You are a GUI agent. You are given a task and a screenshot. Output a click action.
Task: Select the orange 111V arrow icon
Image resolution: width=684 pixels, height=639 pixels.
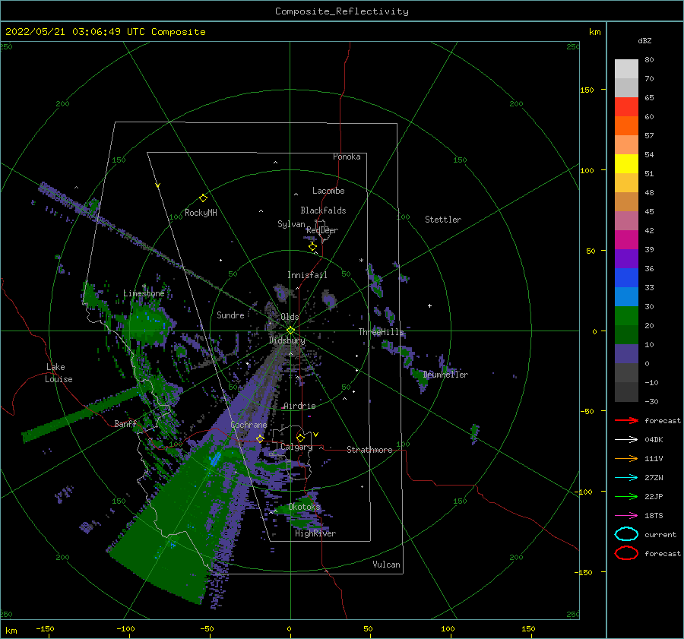click(x=626, y=458)
